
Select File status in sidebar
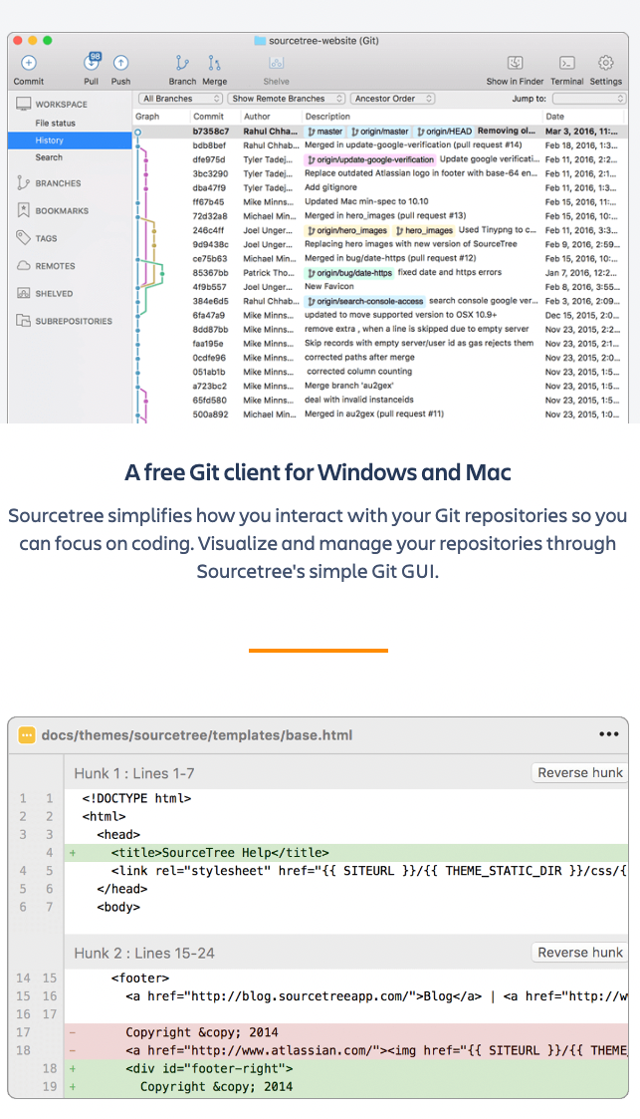point(56,123)
